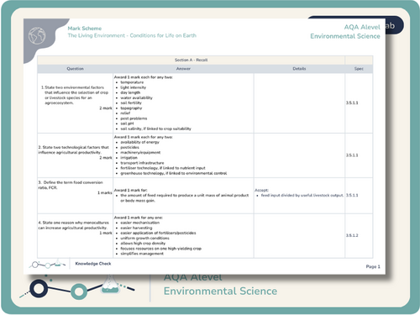Viewport: 420px width, 315px height.
Task: Click large Environmental Science text at bottom
Action: tap(220, 291)
